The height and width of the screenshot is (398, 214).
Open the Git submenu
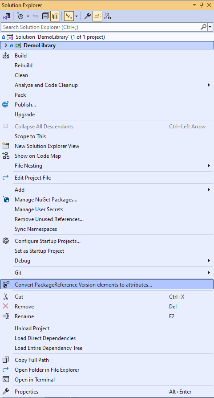(x=107, y=273)
